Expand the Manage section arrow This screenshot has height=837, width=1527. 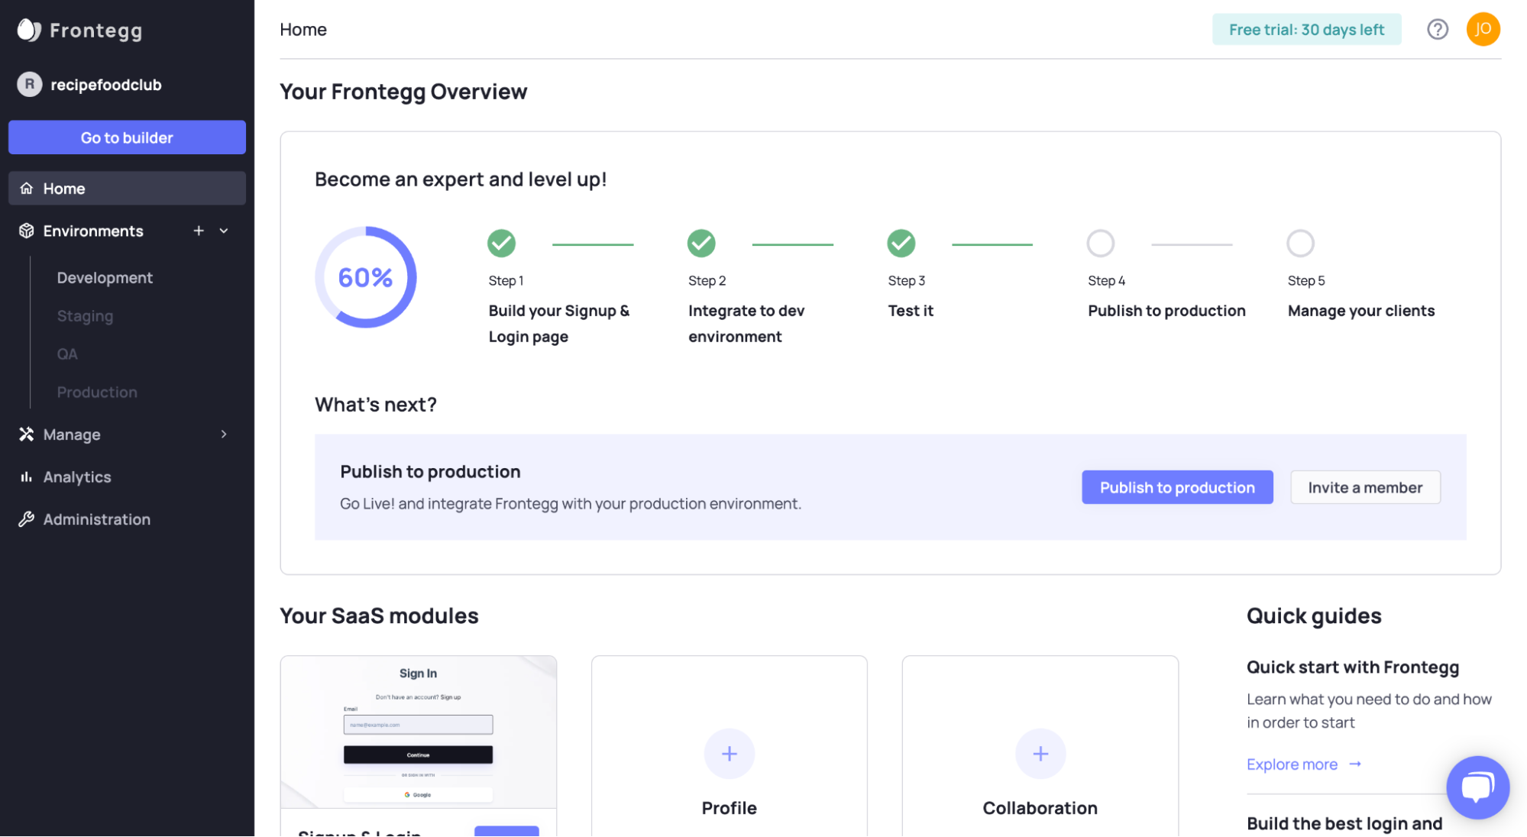tap(224, 434)
